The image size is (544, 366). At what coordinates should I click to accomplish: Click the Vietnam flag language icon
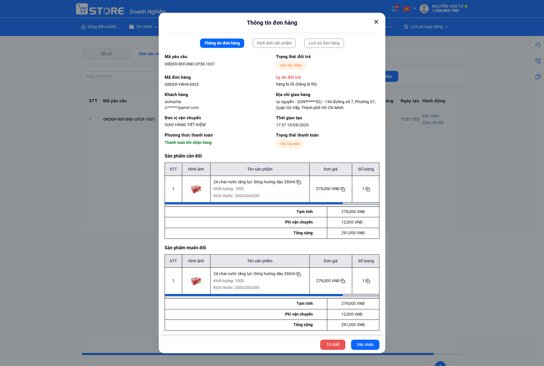click(x=407, y=9)
